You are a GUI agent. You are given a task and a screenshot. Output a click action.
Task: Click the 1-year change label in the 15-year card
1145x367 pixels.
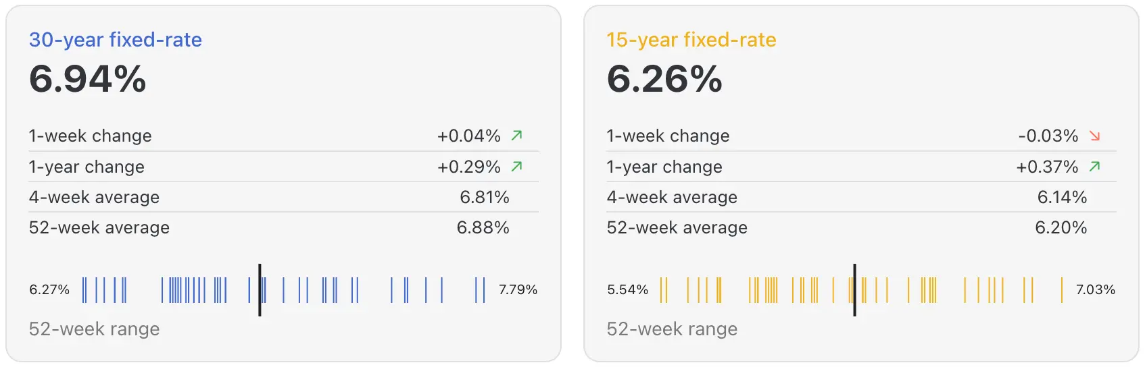[x=664, y=167]
